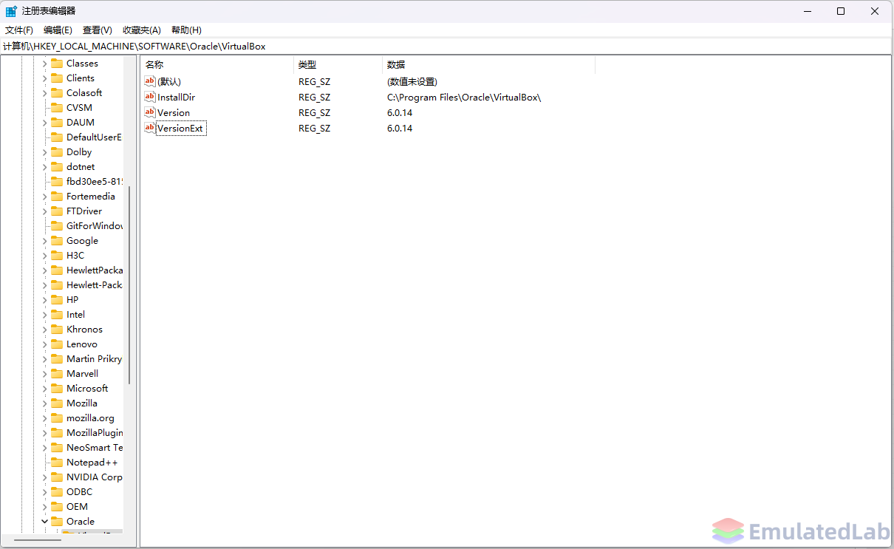Sort values by the 名称 column header

pyautogui.click(x=216, y=65)
